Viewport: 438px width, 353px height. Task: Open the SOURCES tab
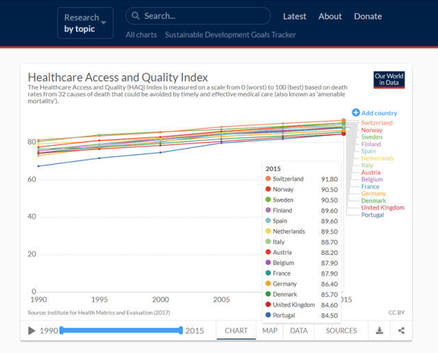341,330
